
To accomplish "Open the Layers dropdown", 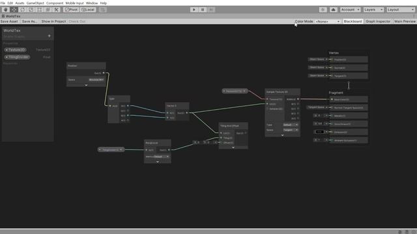I will click(x=373, y=10).
